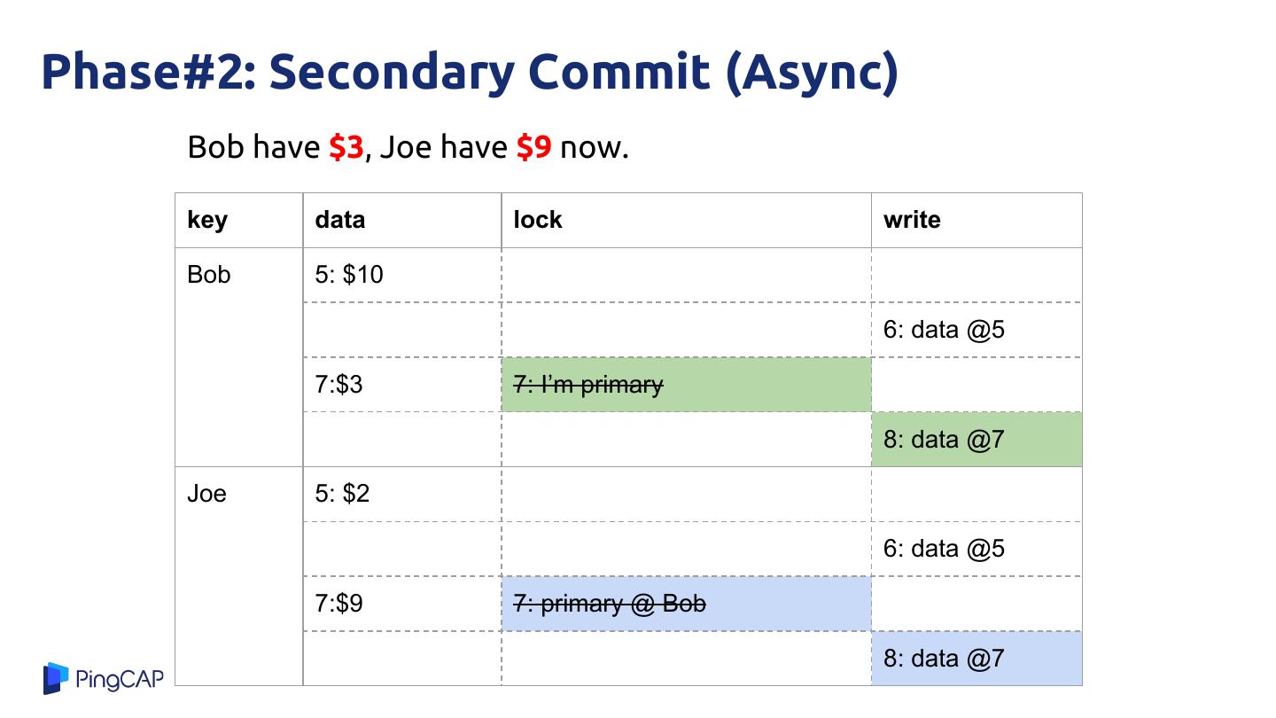1276x718 pixels.
Task: Click Bob's '7:$3' data cell
Action: click(338, 385)
